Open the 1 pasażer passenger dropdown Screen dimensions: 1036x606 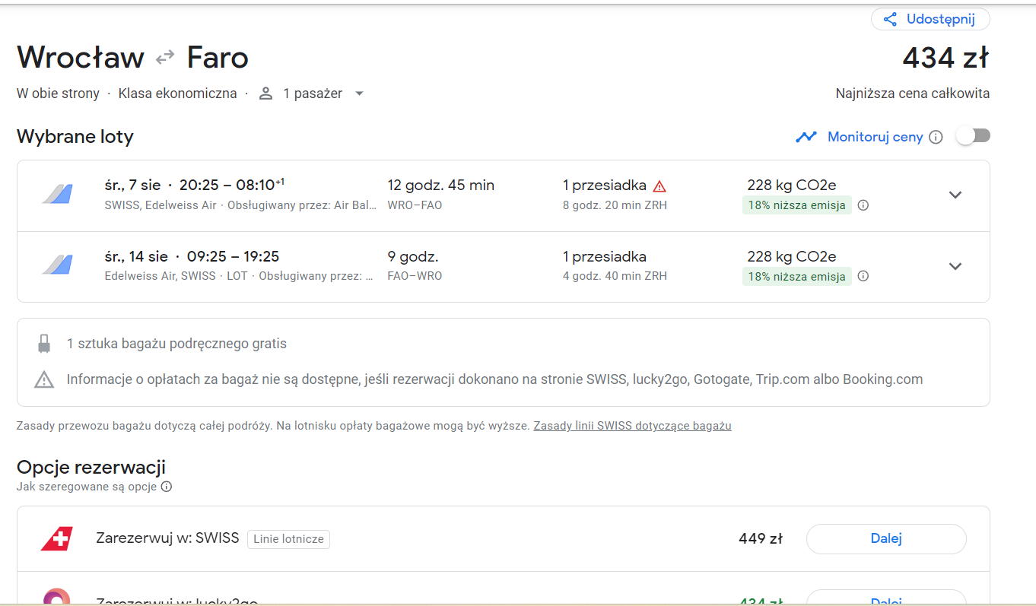[x=312, y=94]
